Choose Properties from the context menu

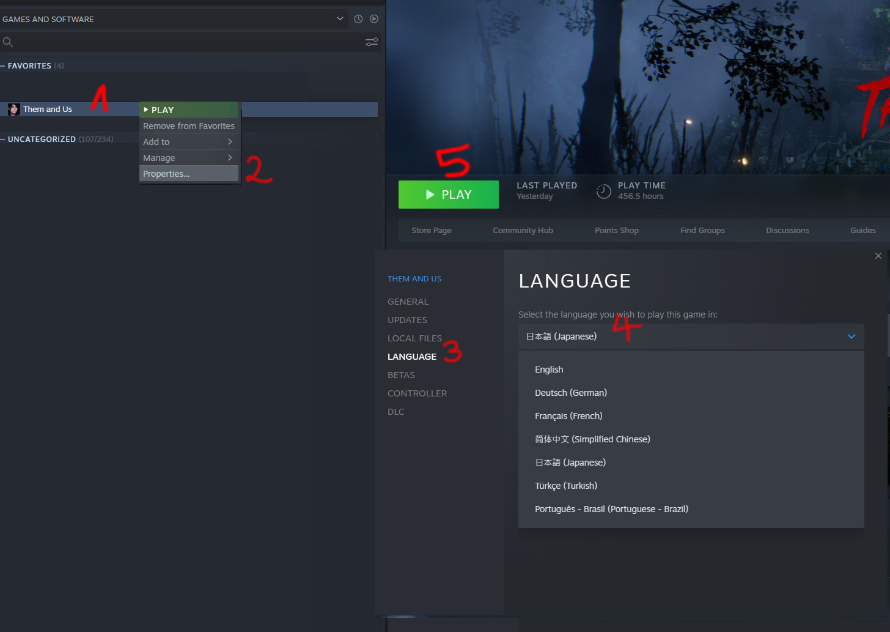pyautogui.click(x=166, y=174)
